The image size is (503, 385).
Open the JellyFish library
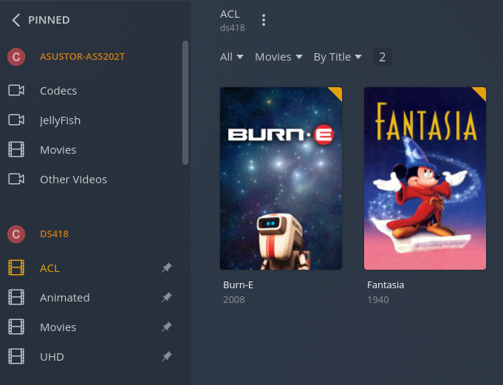pos(60,120)
